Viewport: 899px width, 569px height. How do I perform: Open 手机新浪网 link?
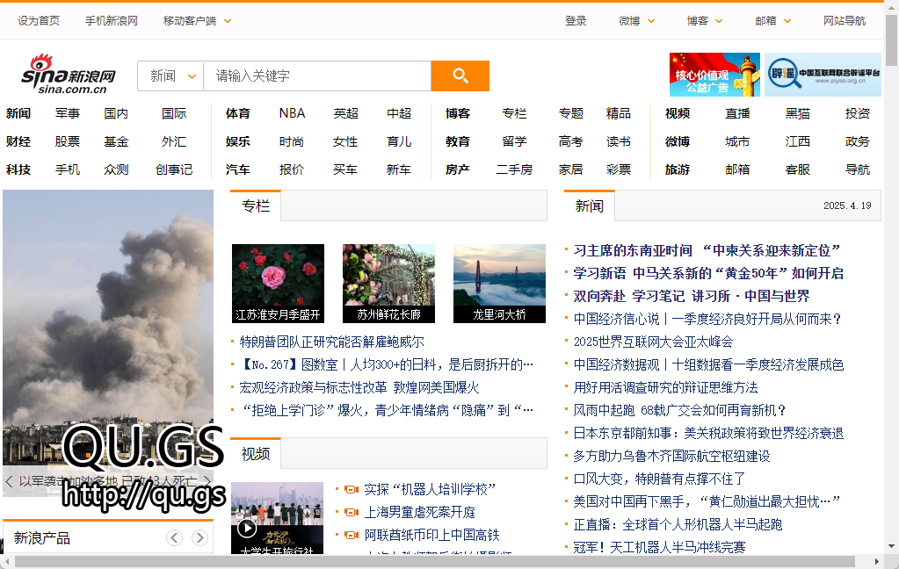coord(112,20)
